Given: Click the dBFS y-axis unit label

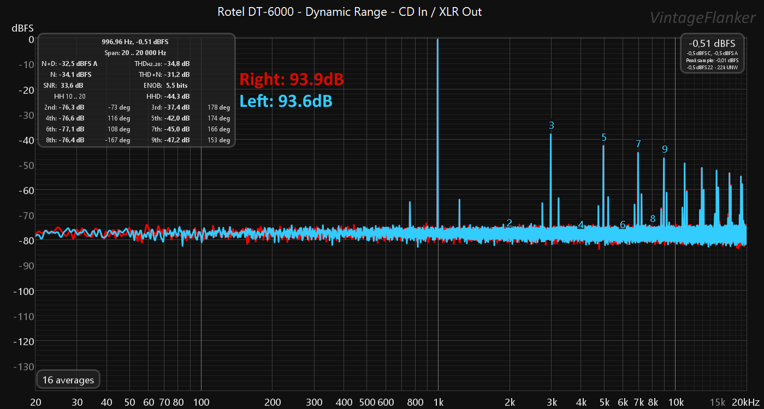Looking at the screenshot, I should point(23,28).
